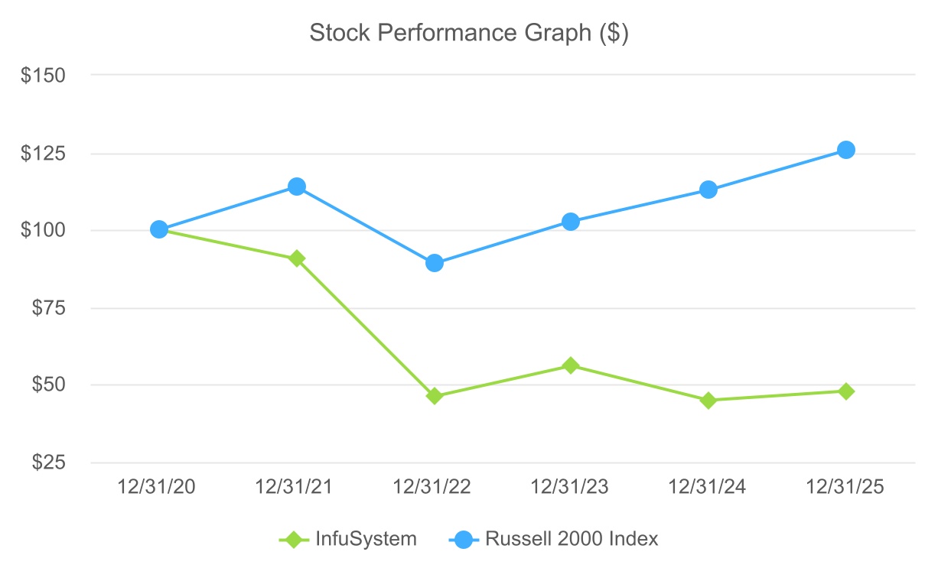Select the InfuSystem diamond at 12/31/25
This screenshot has width=938, height=581.
[x=845, y=391]
